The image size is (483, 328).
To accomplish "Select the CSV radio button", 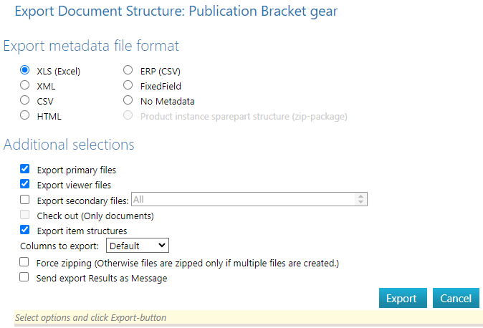I will click(x=25, y=101).
